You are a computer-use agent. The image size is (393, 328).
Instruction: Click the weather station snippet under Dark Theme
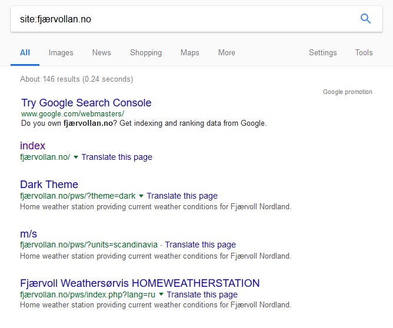pyautogui.click(x=156, y=207)
